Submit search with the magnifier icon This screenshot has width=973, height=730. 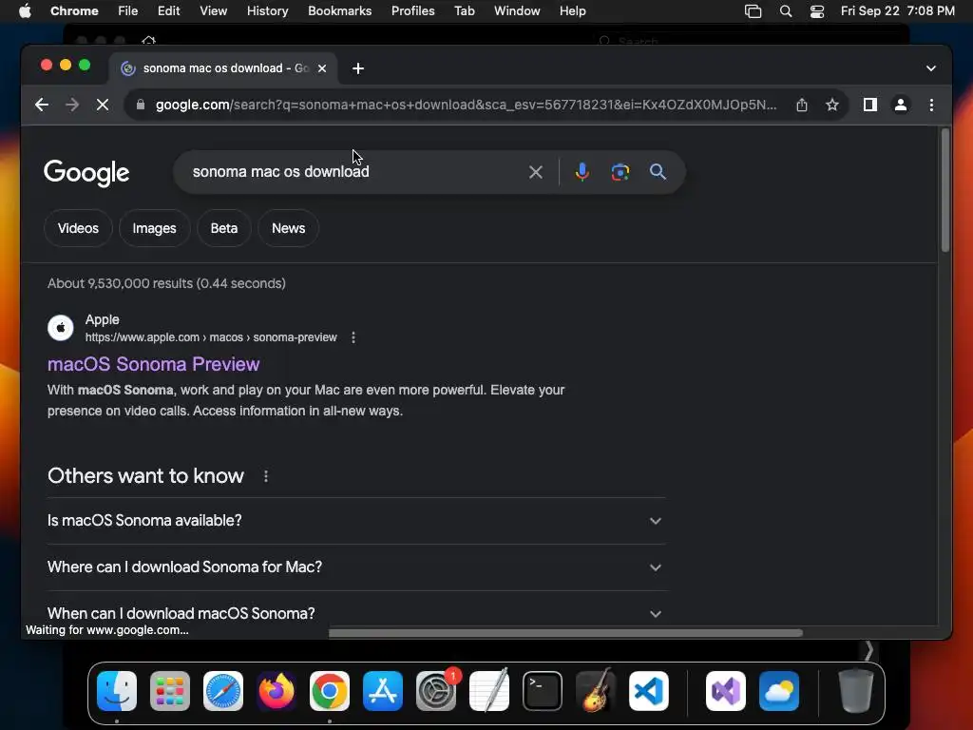coord(658,172)
